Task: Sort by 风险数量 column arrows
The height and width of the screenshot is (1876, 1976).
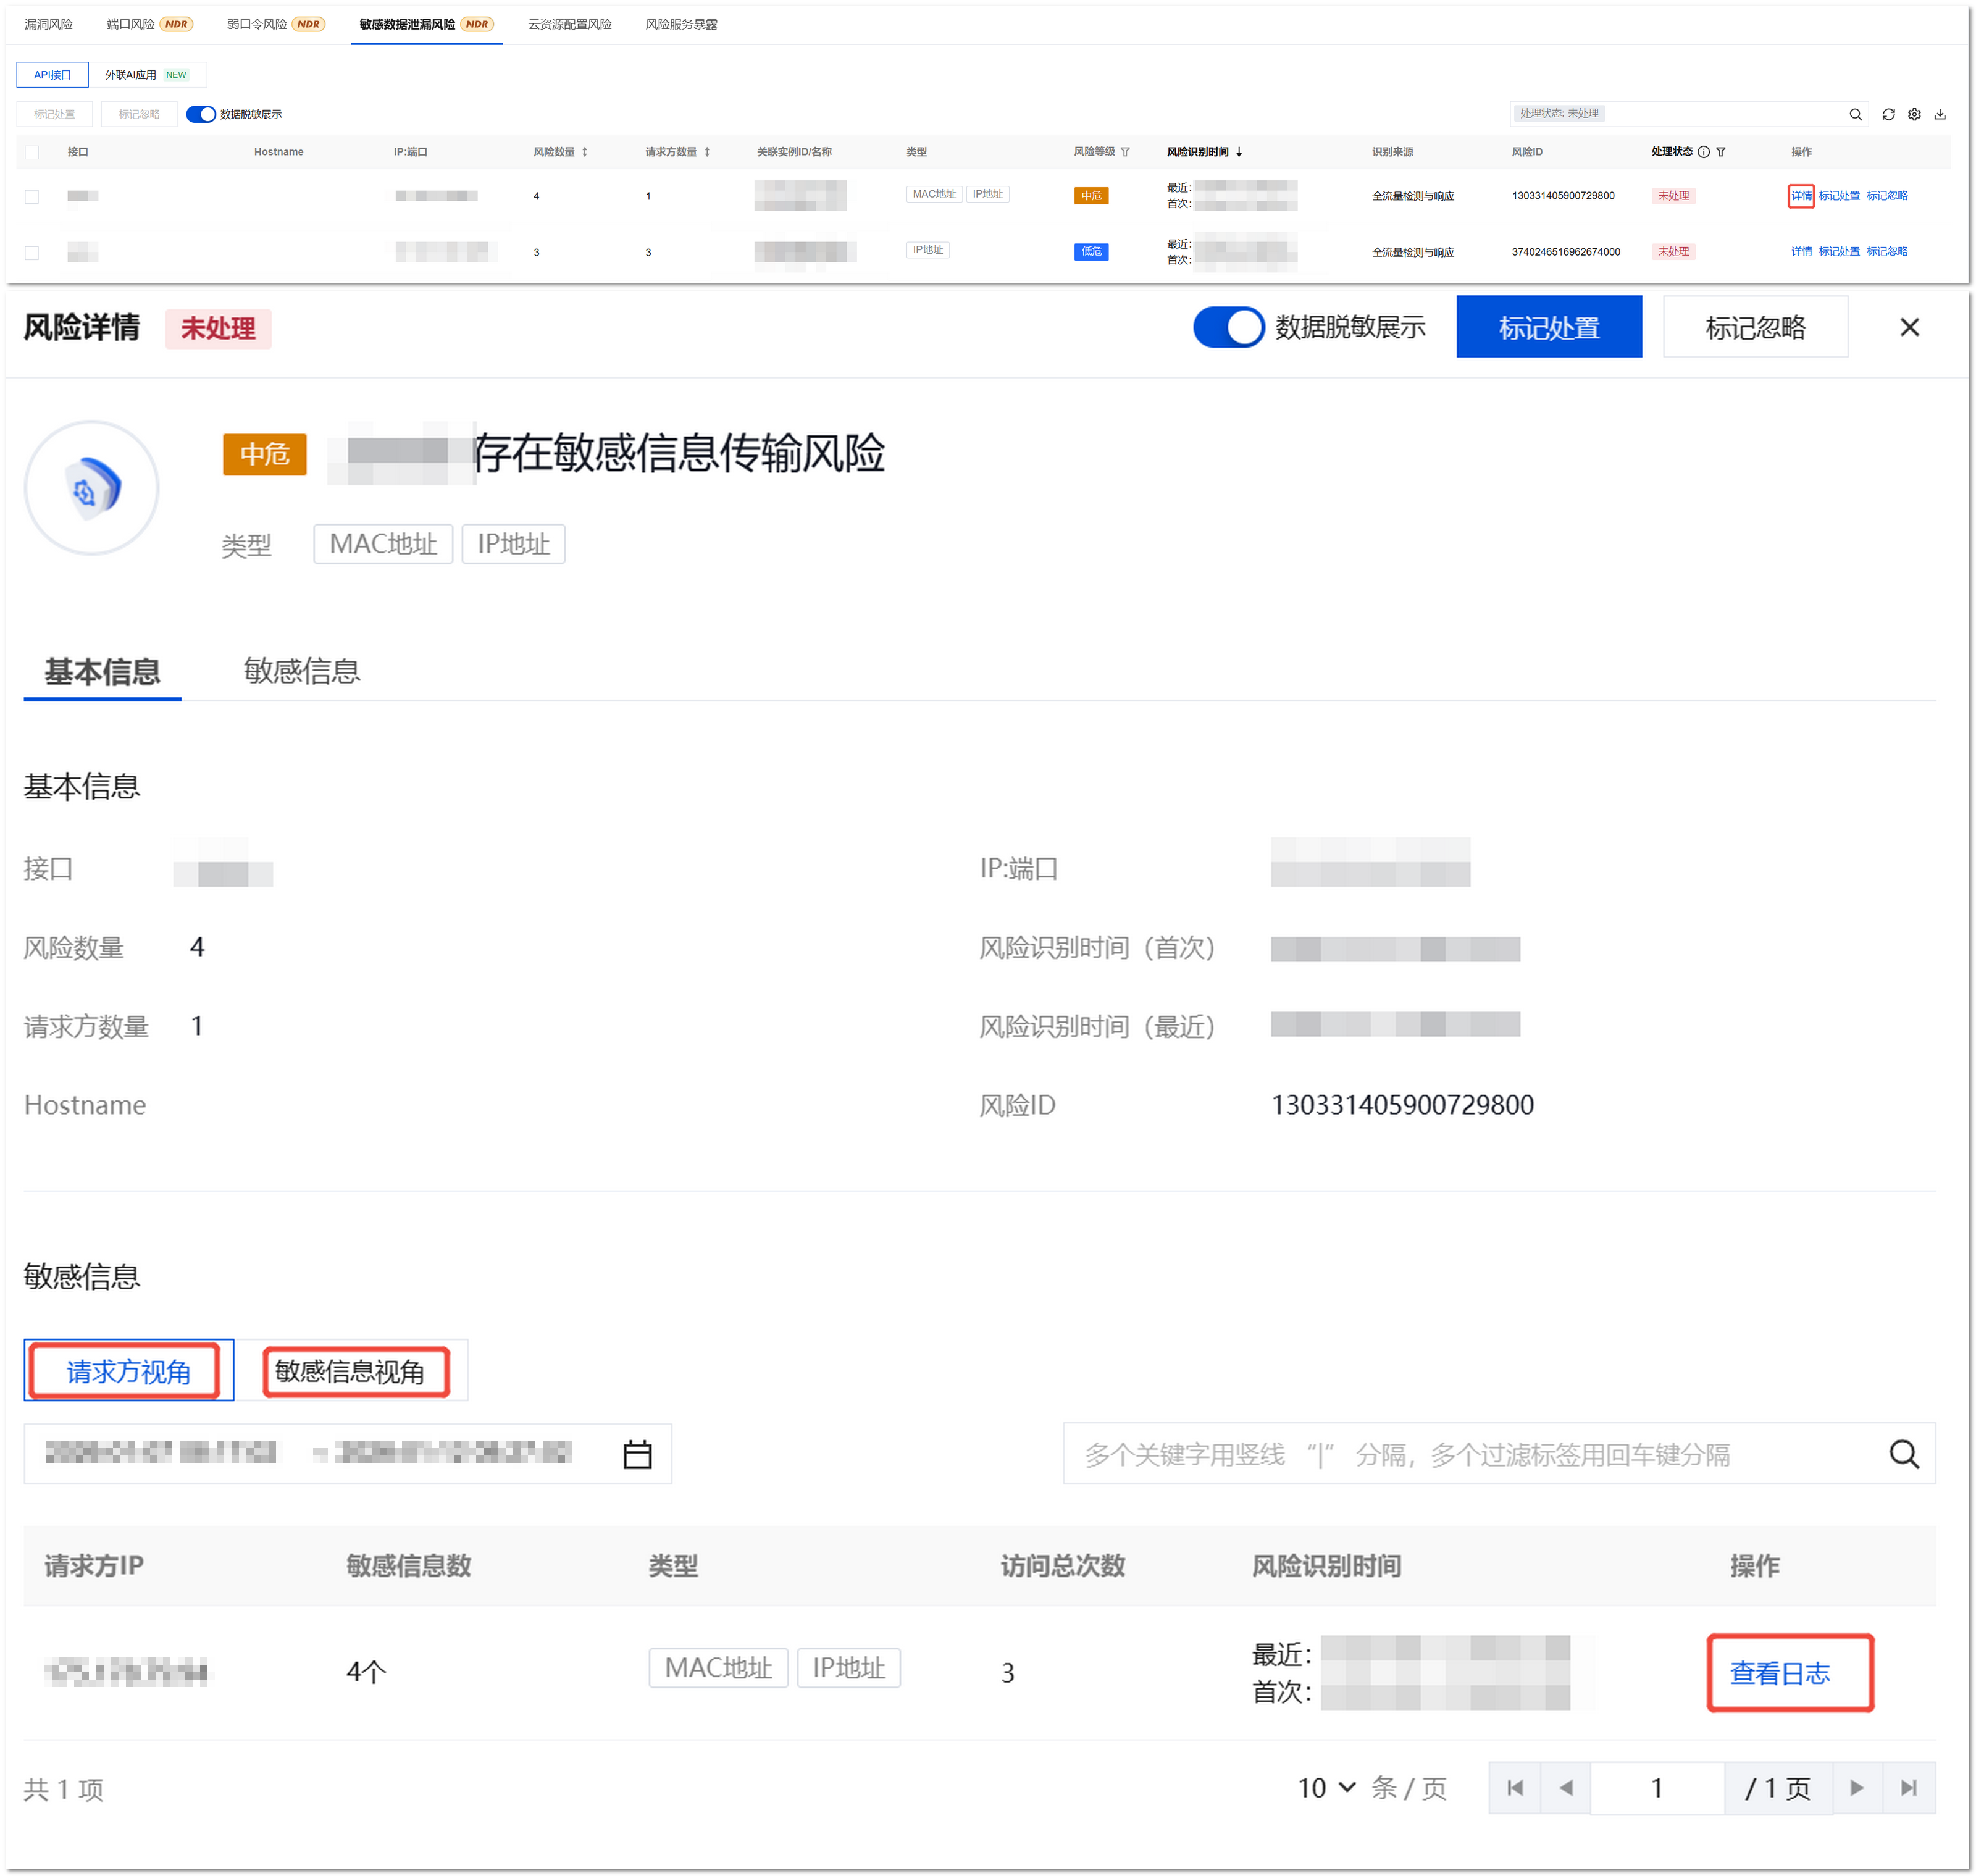Action: [x=585, y=152]
